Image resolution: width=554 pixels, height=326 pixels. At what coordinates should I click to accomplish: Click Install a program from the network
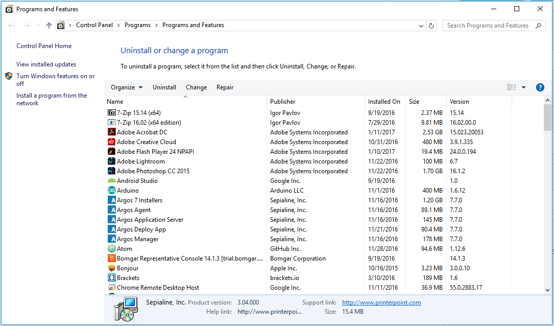tap(52, 99)
